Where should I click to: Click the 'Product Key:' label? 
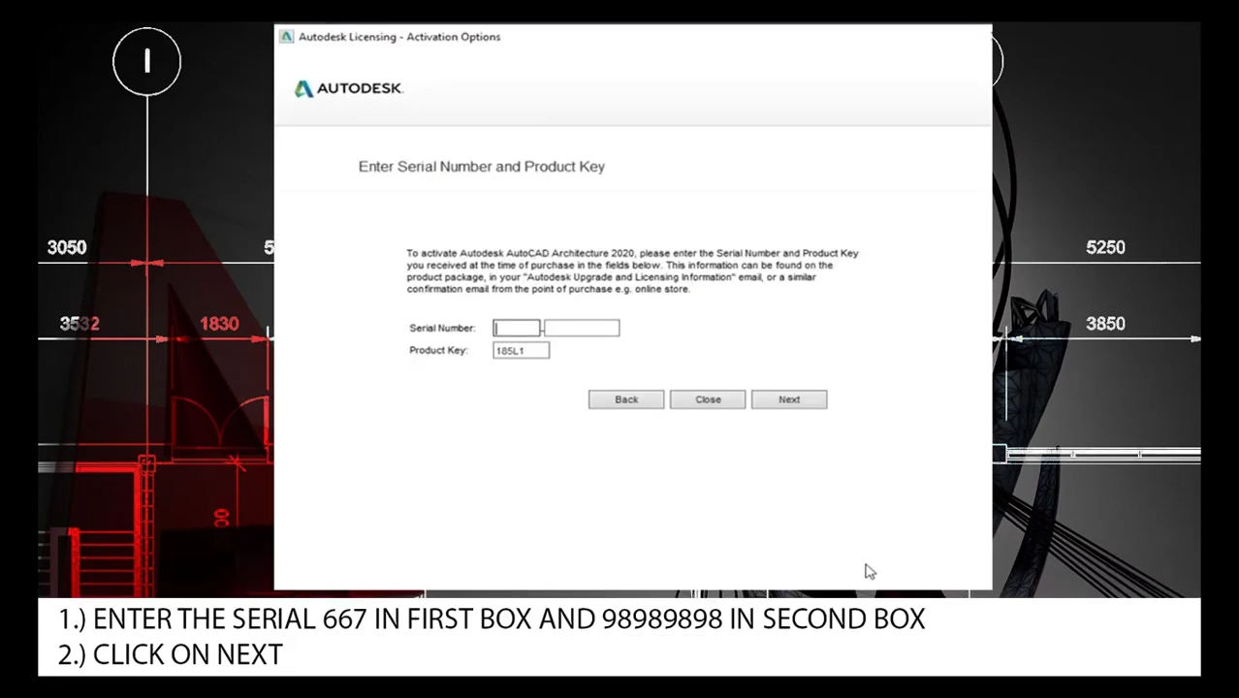[438, 350]
